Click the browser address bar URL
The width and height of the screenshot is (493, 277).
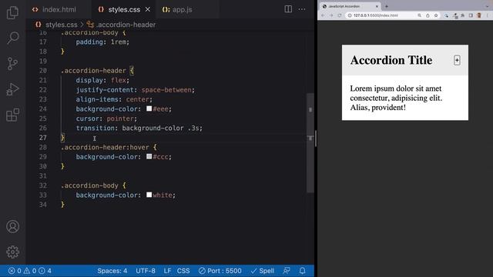(375, 15)
